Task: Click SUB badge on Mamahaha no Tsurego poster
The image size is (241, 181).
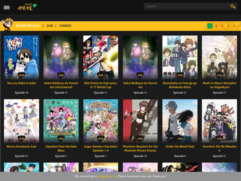Action: tap(180, 75)
